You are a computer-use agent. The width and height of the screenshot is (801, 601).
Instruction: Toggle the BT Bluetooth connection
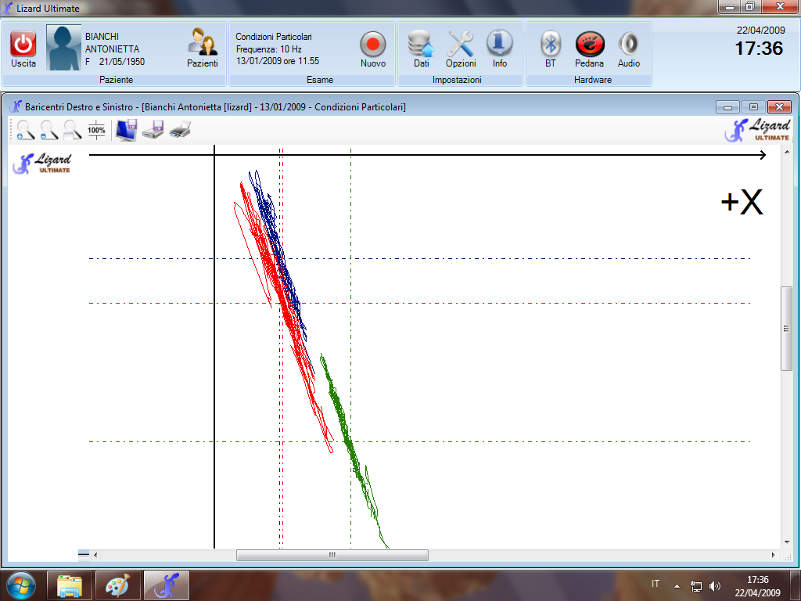pyautogui.click(x=551, y=48)
